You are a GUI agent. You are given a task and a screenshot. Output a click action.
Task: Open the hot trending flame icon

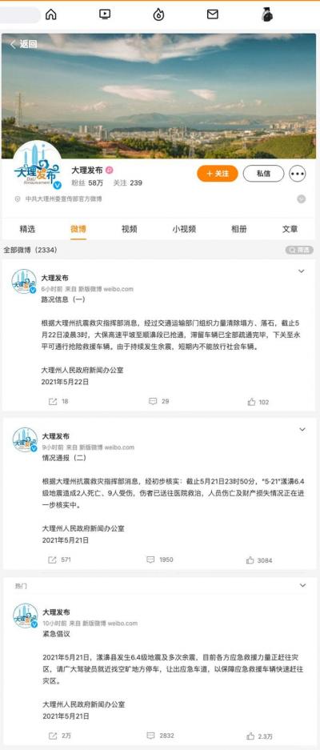pos(159,14)
